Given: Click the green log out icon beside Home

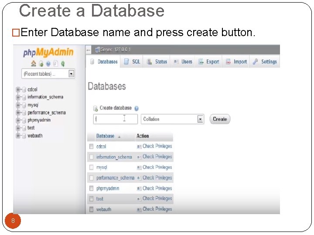Looking at the screenshot, I should (x=41, y=64).
